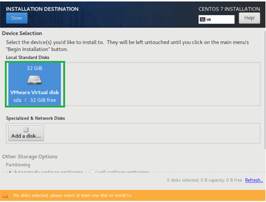
Task: Click the hard drive icon in disk tile
Action: (34, 80)
